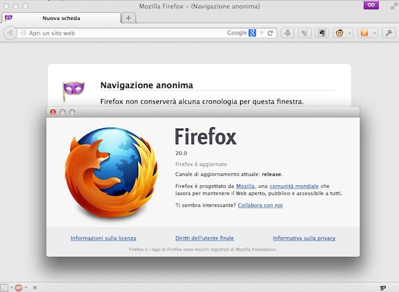Click the Collabora con noi link
Screen dimensions: 399x292
pos(260,205)
